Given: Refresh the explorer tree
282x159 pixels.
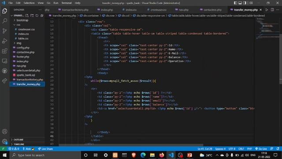Looking at the screenshot, I should [37, 15].
